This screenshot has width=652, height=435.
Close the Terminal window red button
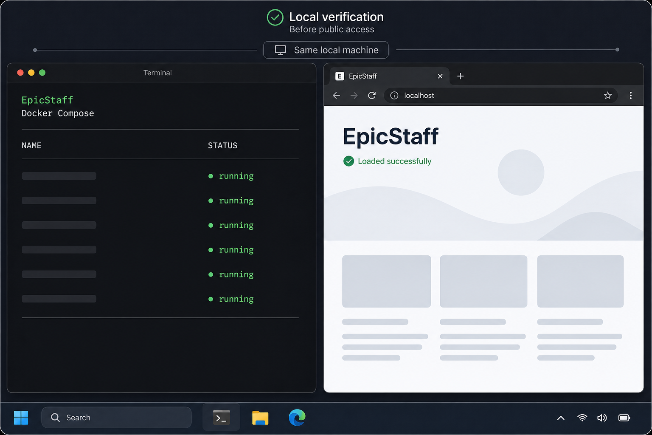pos(20,73)
